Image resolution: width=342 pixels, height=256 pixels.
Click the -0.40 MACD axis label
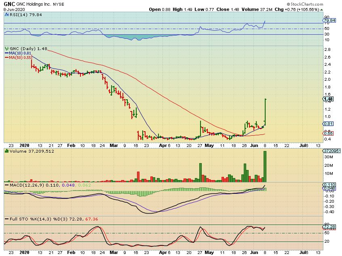329,212
